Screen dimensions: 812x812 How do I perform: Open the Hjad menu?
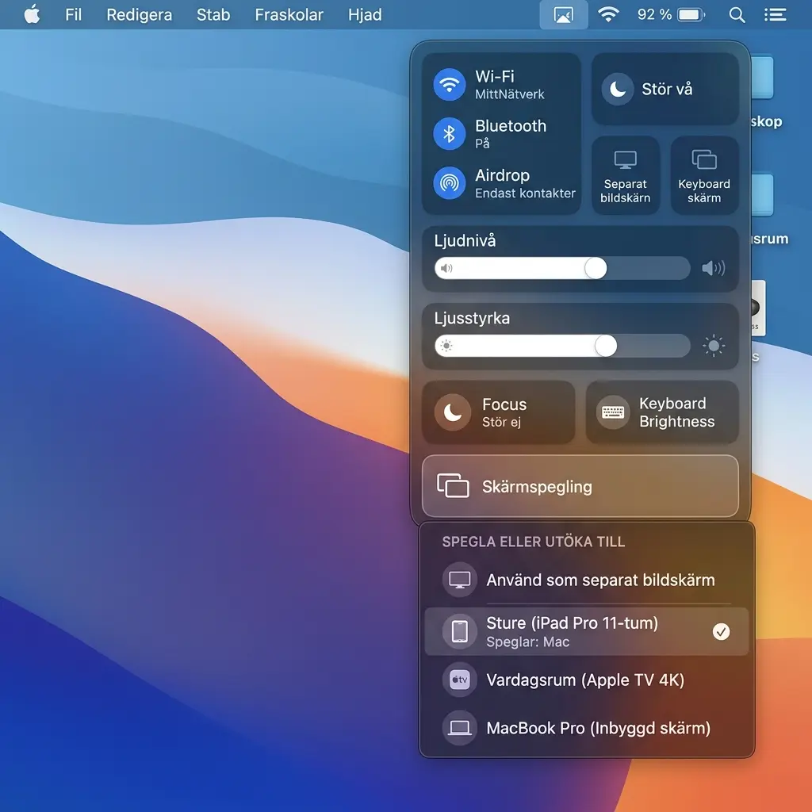pyautogui.click(x=365, y=14)
